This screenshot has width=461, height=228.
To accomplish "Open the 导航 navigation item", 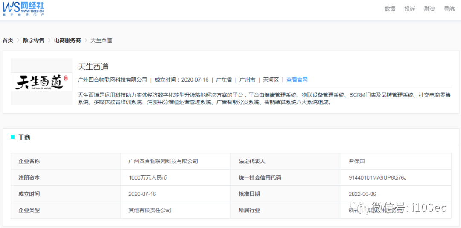I will click(449, 9).
